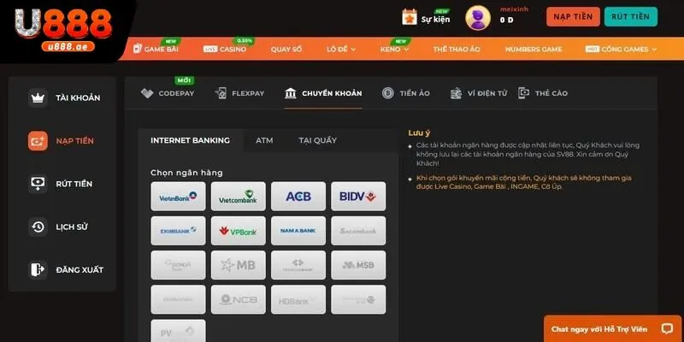Click the Đăng xuất logout icon

(x=37, y=269)
